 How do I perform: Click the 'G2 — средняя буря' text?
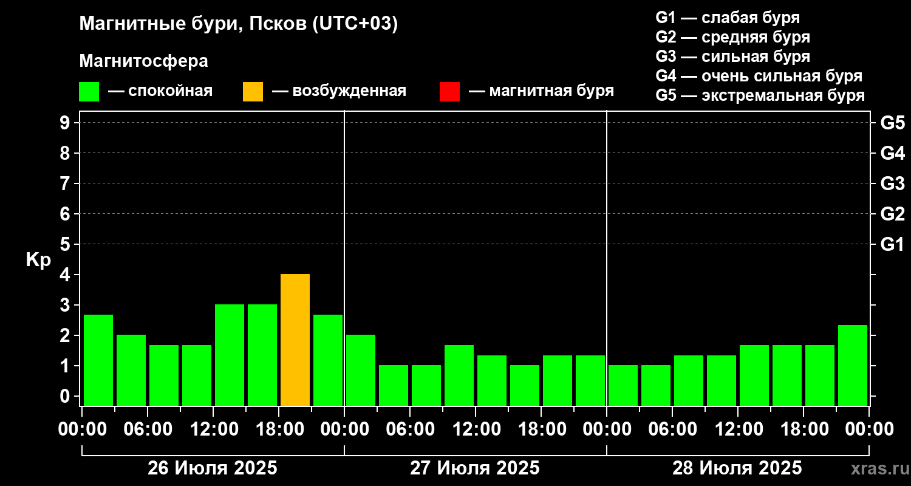point(732,37)
